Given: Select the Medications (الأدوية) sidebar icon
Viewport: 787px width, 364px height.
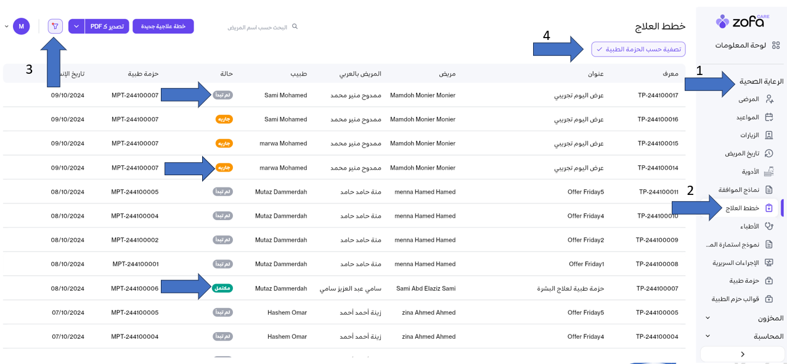Looking at the screenshot, I should pos(769,172).
